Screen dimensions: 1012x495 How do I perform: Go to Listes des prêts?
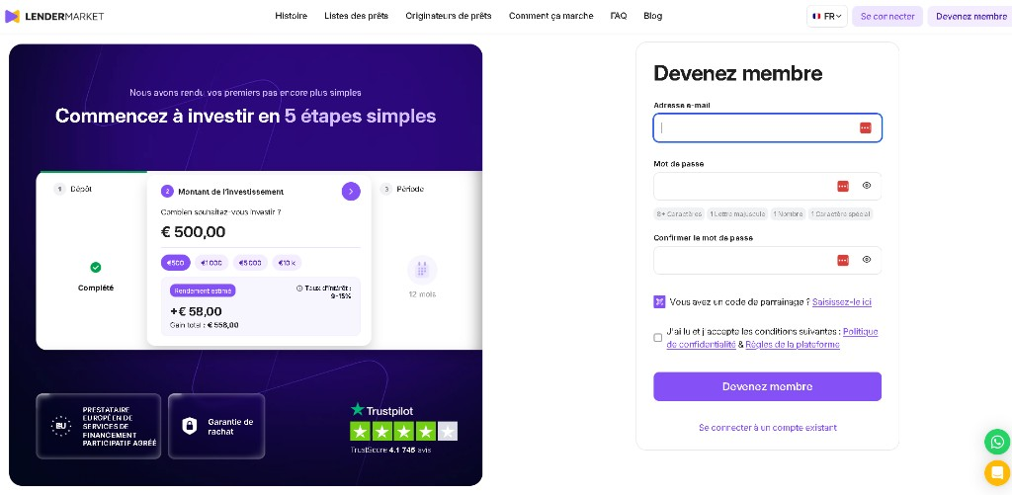(x=356, y=16)
